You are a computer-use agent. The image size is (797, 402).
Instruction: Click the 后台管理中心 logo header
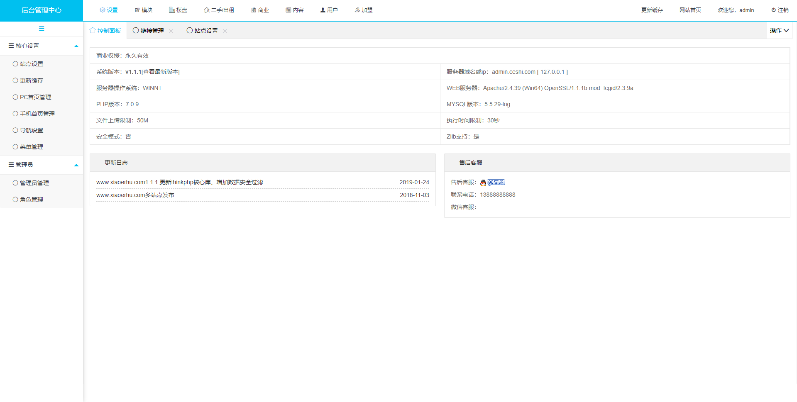point(42,10)
